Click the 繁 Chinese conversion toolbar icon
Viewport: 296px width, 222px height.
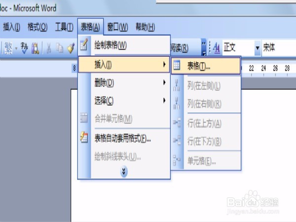click(8, 48)
